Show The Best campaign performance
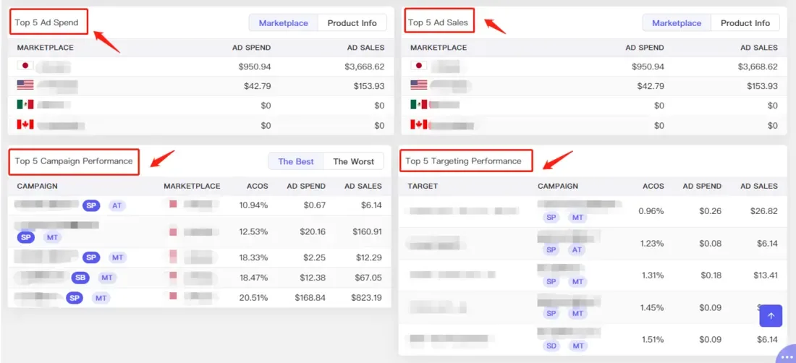 (296, 161)
